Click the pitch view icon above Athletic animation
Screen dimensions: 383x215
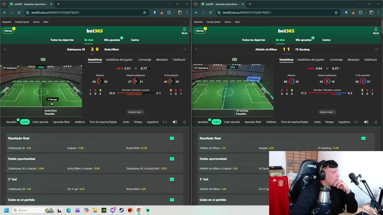point(235,59)
